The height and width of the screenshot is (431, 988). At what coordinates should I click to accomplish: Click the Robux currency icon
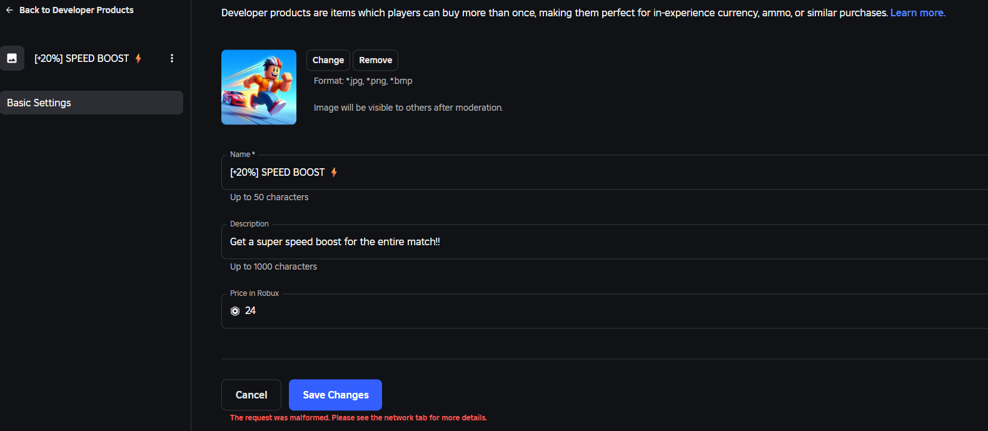click(235, 311)
